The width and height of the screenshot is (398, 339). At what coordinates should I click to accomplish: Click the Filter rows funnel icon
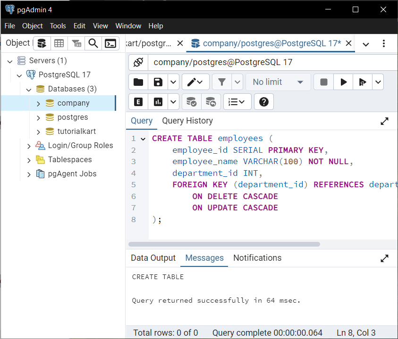222,82
